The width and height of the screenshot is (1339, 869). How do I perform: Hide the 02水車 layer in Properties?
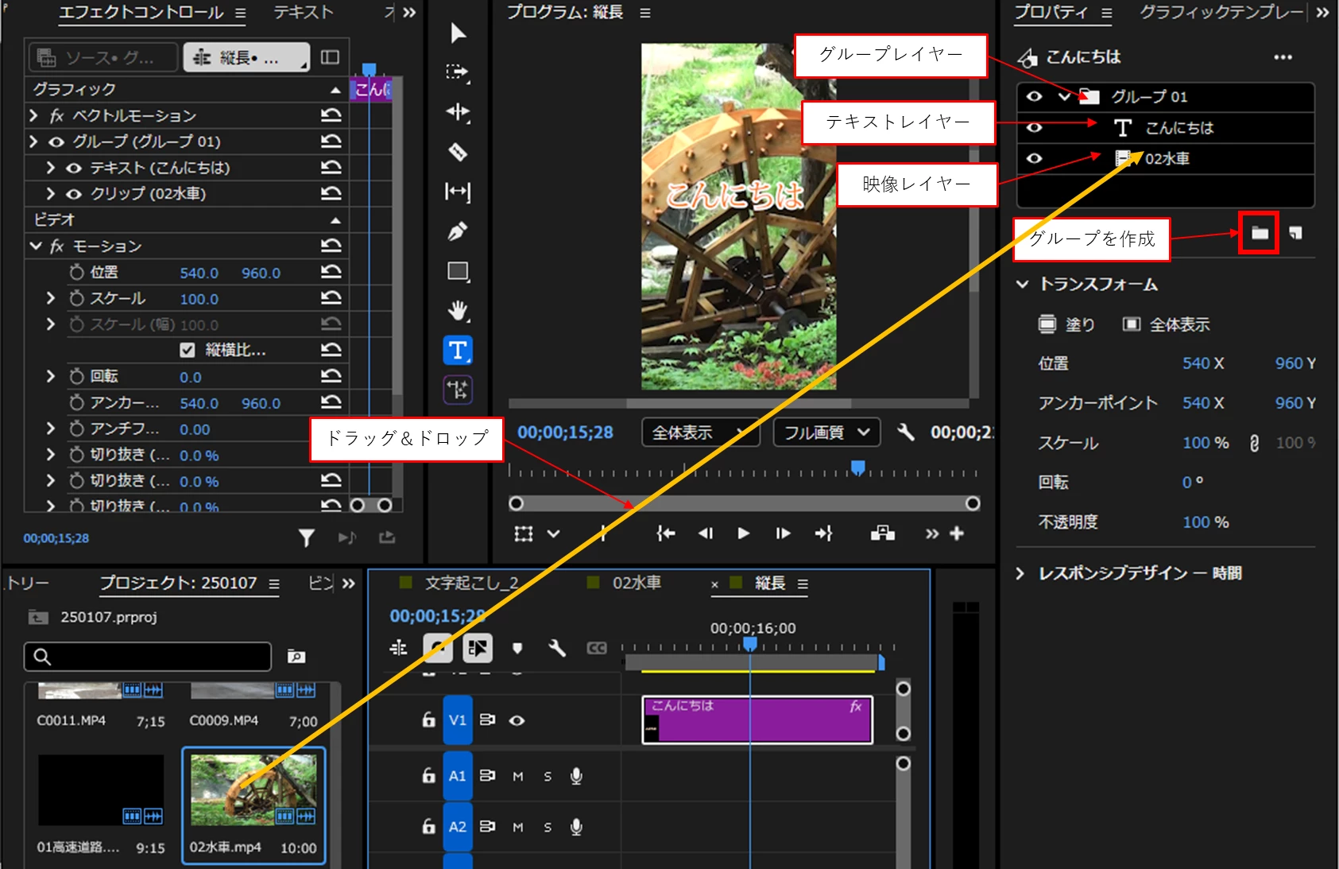(x=1034, y=158)
